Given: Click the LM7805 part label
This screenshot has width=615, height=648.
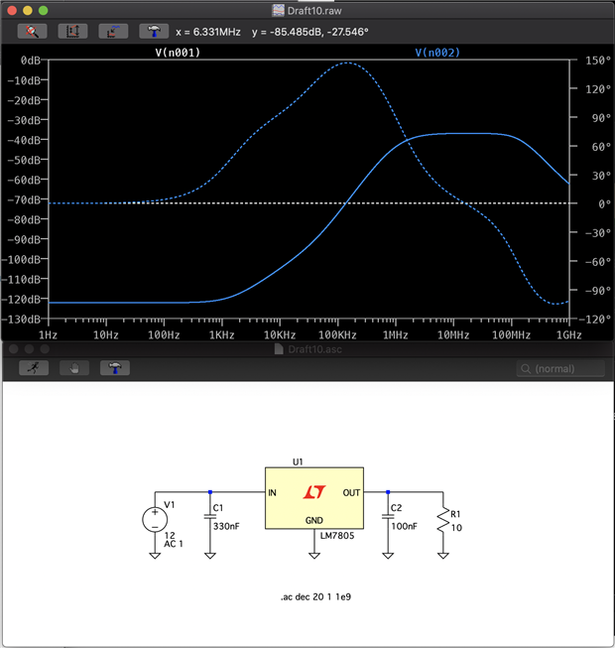Looking at the screenshot, I should (337, 536).
